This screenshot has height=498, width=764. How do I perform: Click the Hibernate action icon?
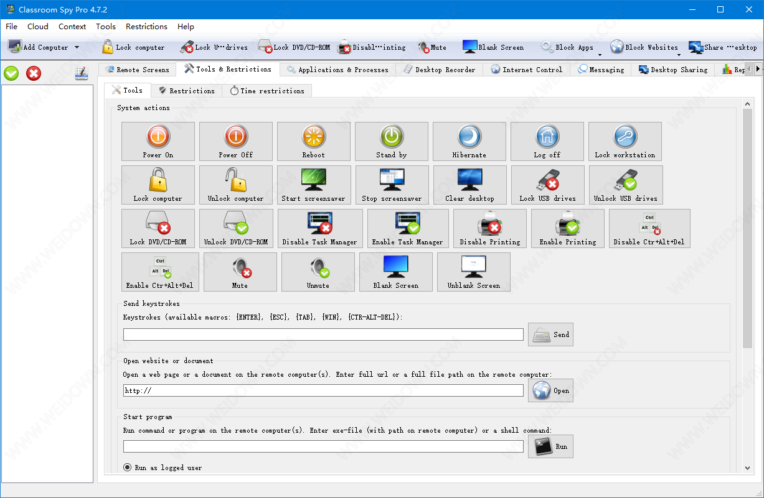point(469,141)
